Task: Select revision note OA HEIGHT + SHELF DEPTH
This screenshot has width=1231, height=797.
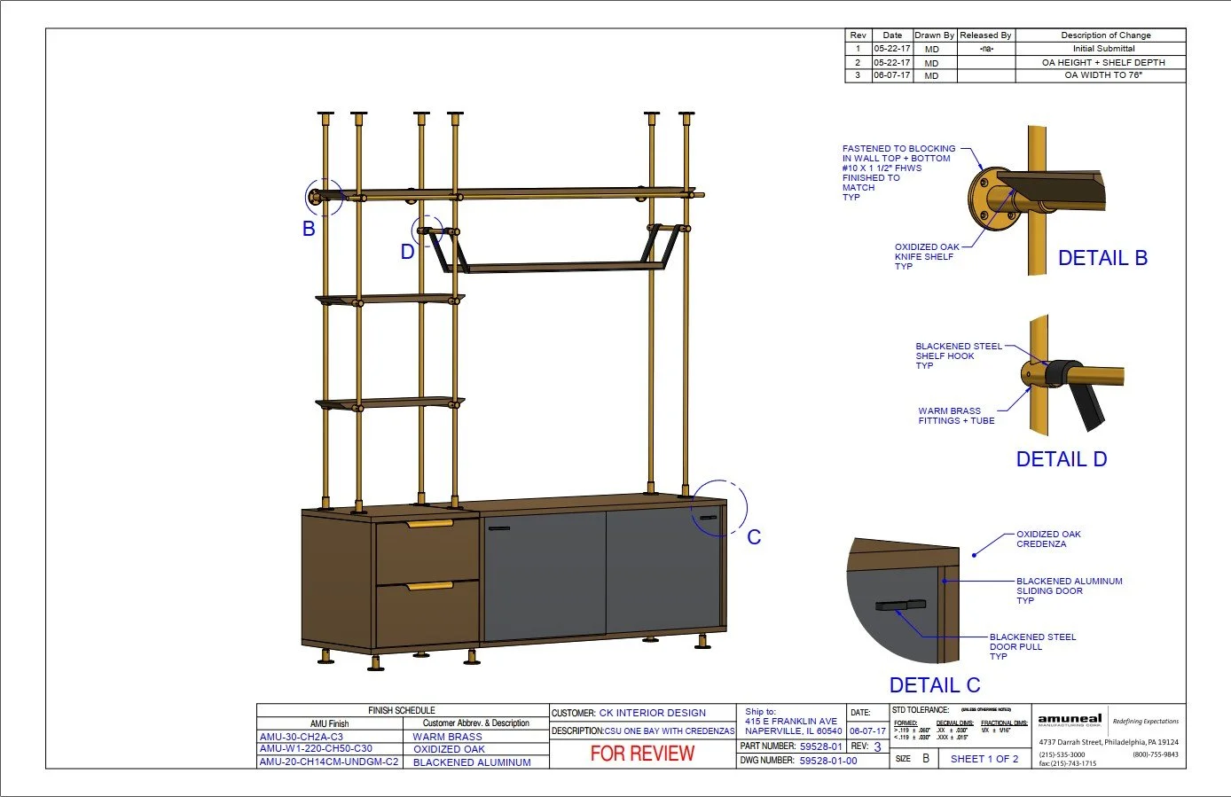Action: tap(1103, 62)
